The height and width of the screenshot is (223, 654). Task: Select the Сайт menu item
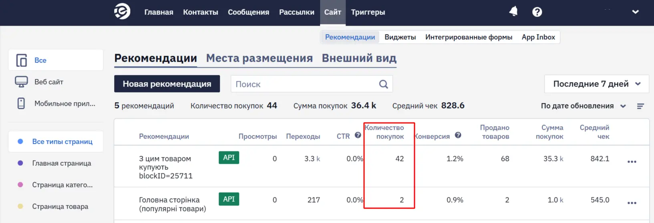point(333,12)
